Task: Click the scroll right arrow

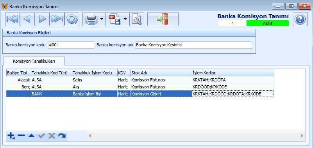Action: [x=302, y=136]
